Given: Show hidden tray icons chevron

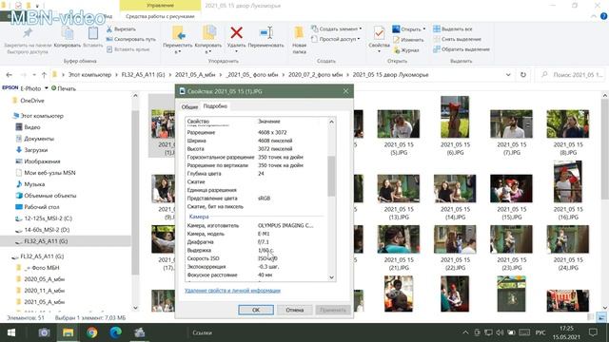Looking at the screenshot, I should coord(465,332).
